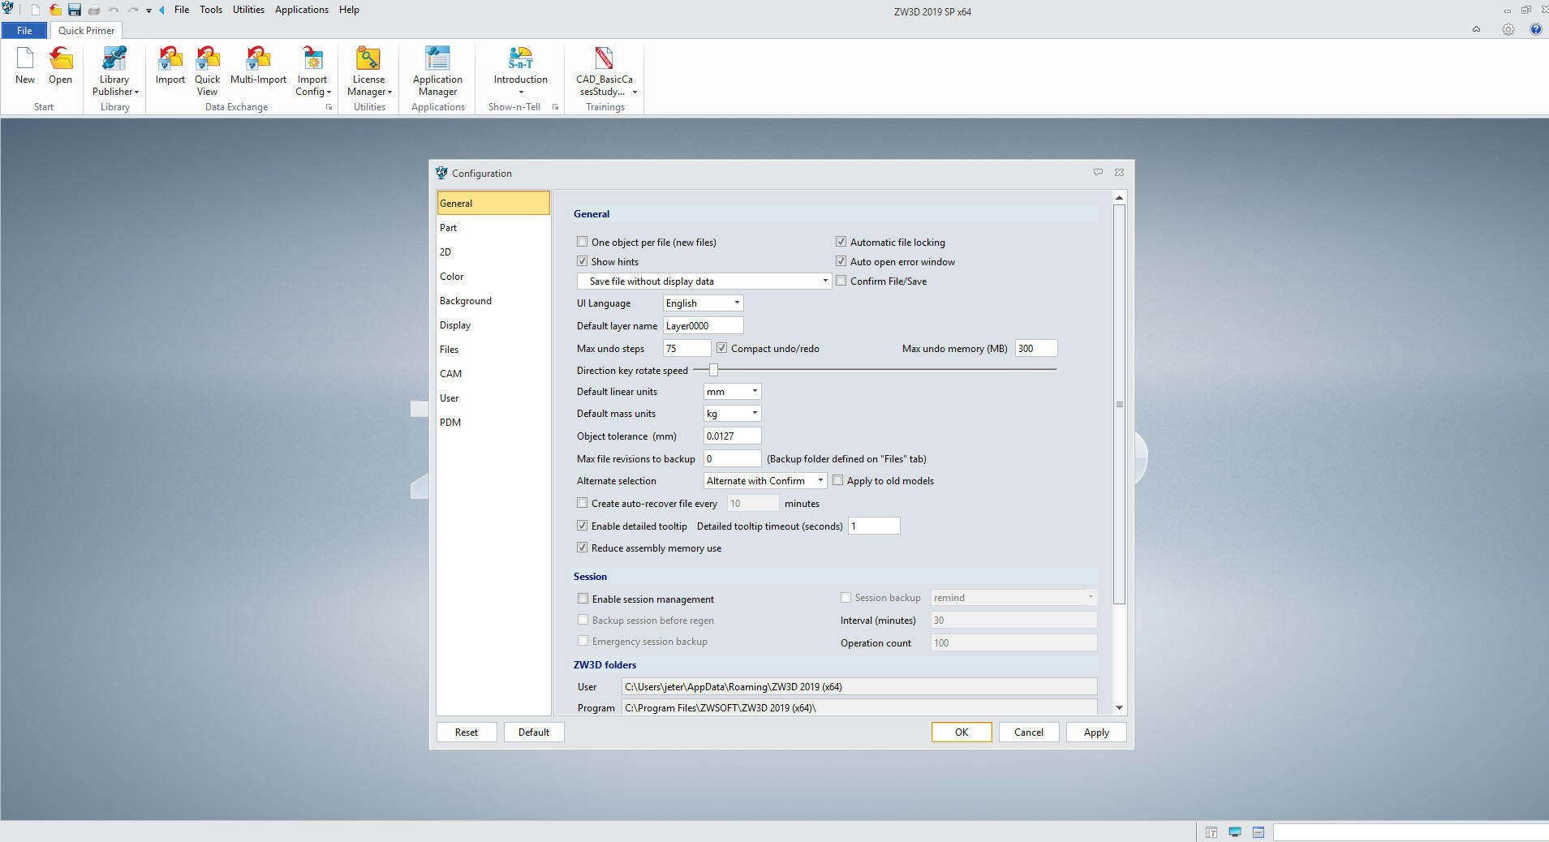The height and width of the screenshot is (842, 1549).
Task: Click the open folder icon in the quick access toolbar
Action: click(x=55, y=10)
